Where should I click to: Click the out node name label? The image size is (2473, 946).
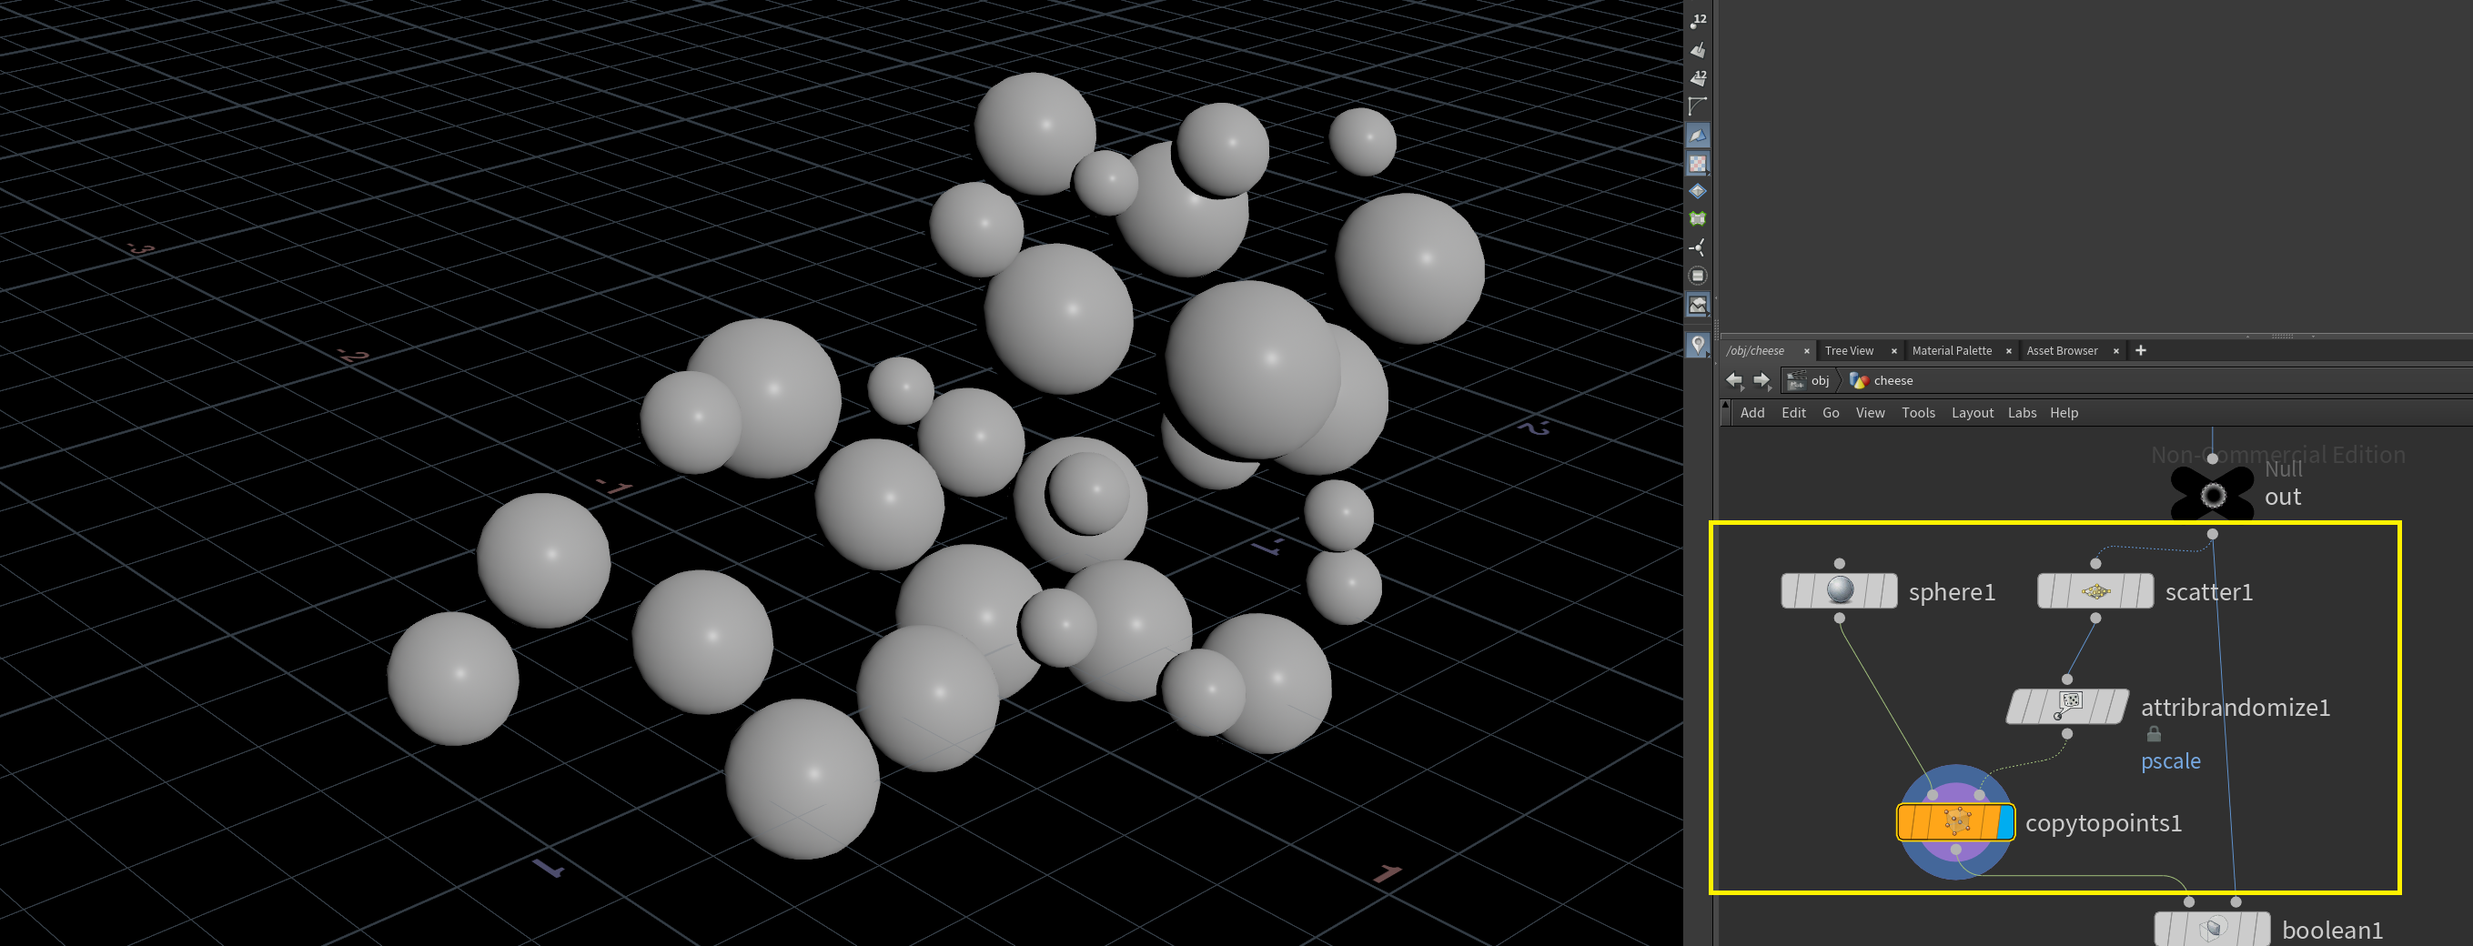tap(2282, 497)
